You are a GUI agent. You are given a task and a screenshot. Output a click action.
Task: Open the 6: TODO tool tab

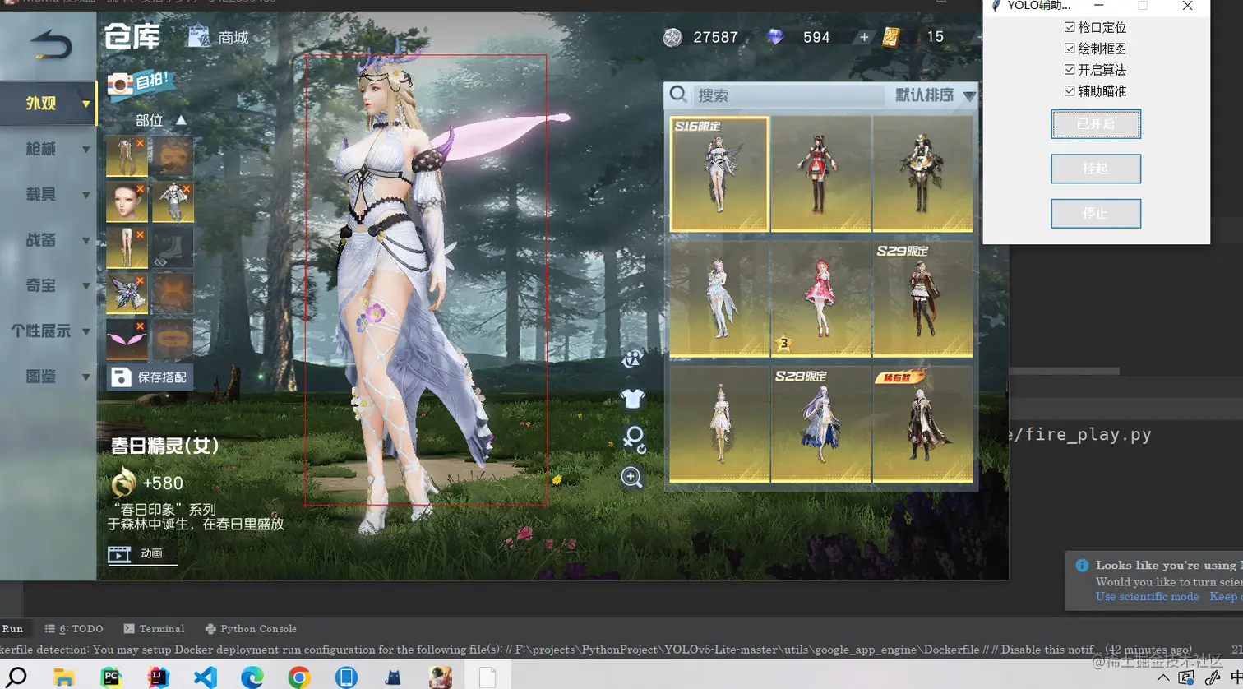[x=74, y=629]
